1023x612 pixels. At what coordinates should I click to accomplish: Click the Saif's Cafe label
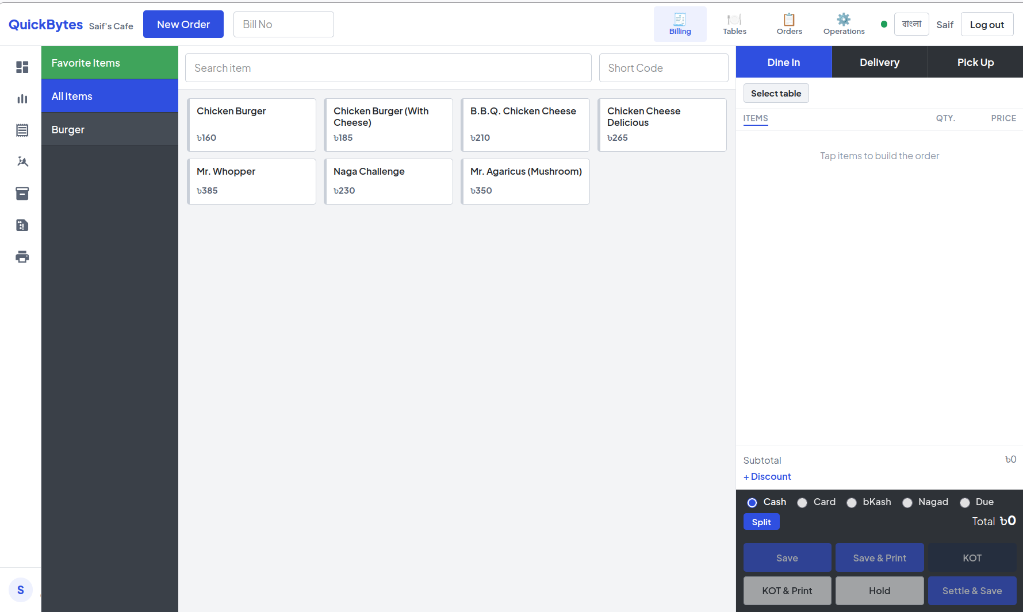[x=111, y=26]
